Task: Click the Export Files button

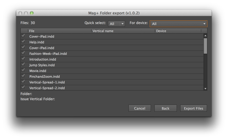Action: click(193, 108)
